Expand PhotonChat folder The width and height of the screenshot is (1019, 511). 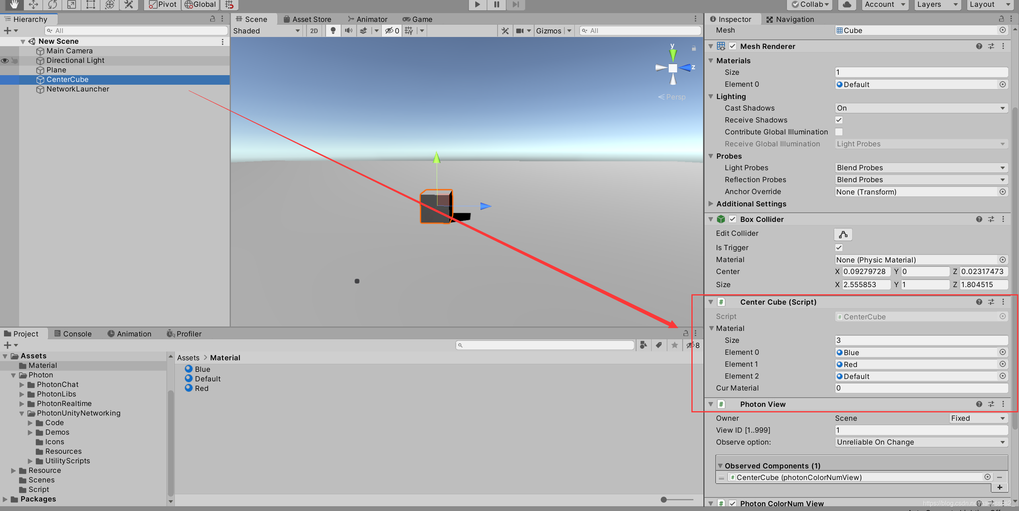[x=22, y=385]
